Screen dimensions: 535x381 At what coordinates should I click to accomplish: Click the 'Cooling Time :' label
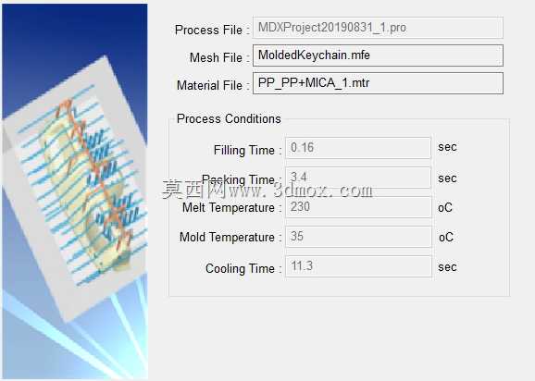coord(243,268)
